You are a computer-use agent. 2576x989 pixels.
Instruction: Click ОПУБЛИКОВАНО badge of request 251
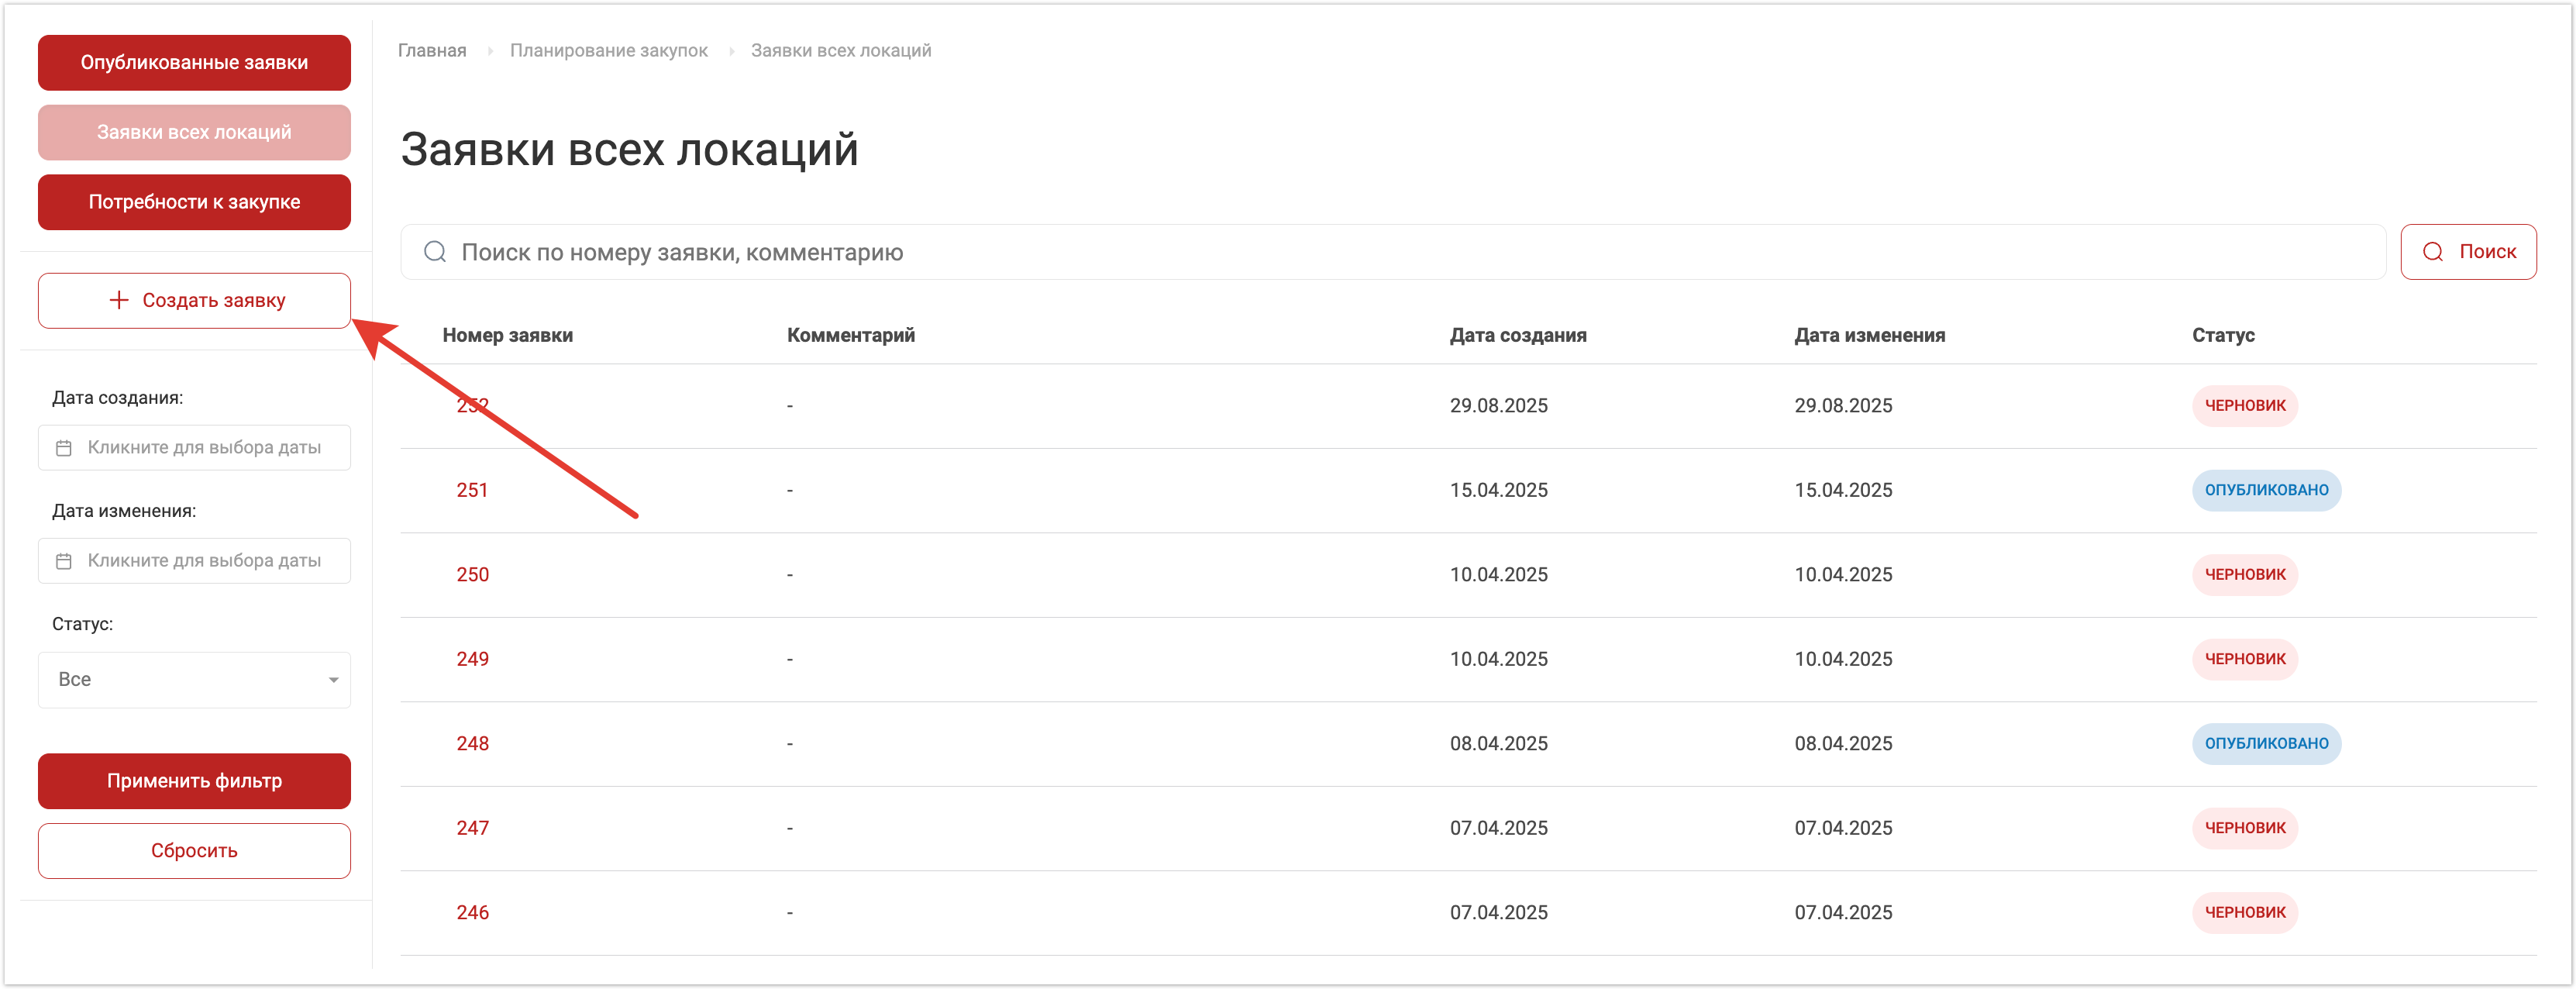pyautogui.click(x=2265, y=490)
